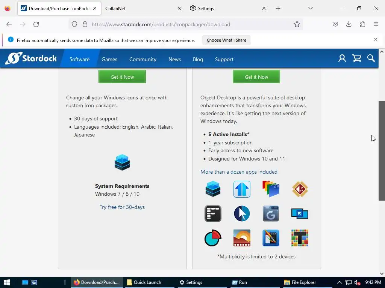Click Get it Now for Object Desktop
Viewport: 385px width, 288px height.
click(256, 76)
